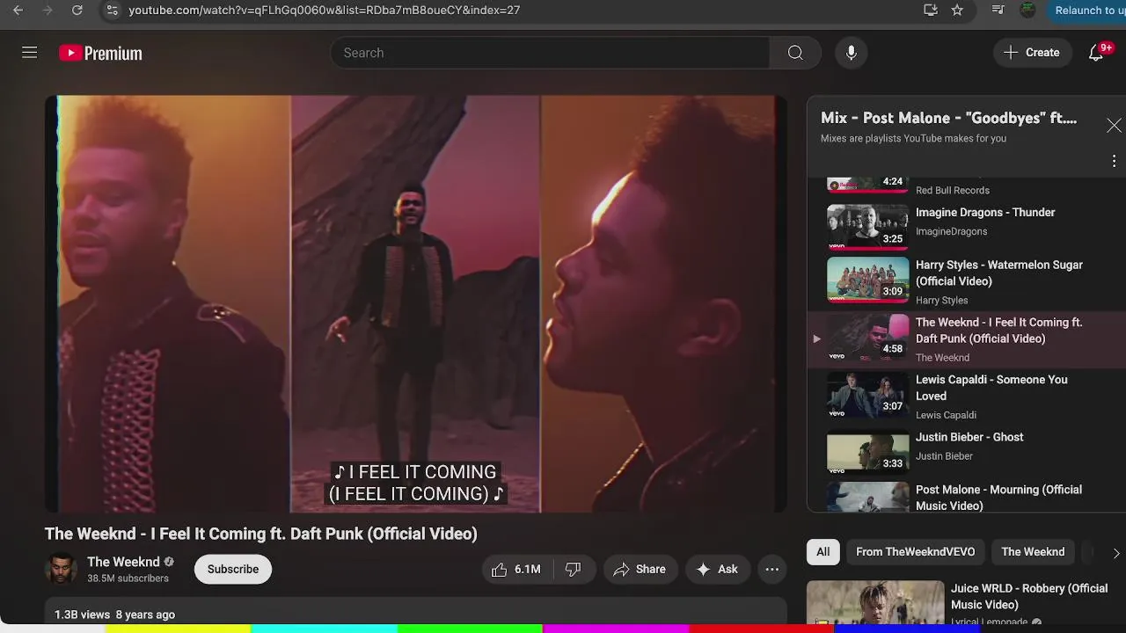Click the browser URL address bar
Screen dimensions: 1126x633
point(519,11)
